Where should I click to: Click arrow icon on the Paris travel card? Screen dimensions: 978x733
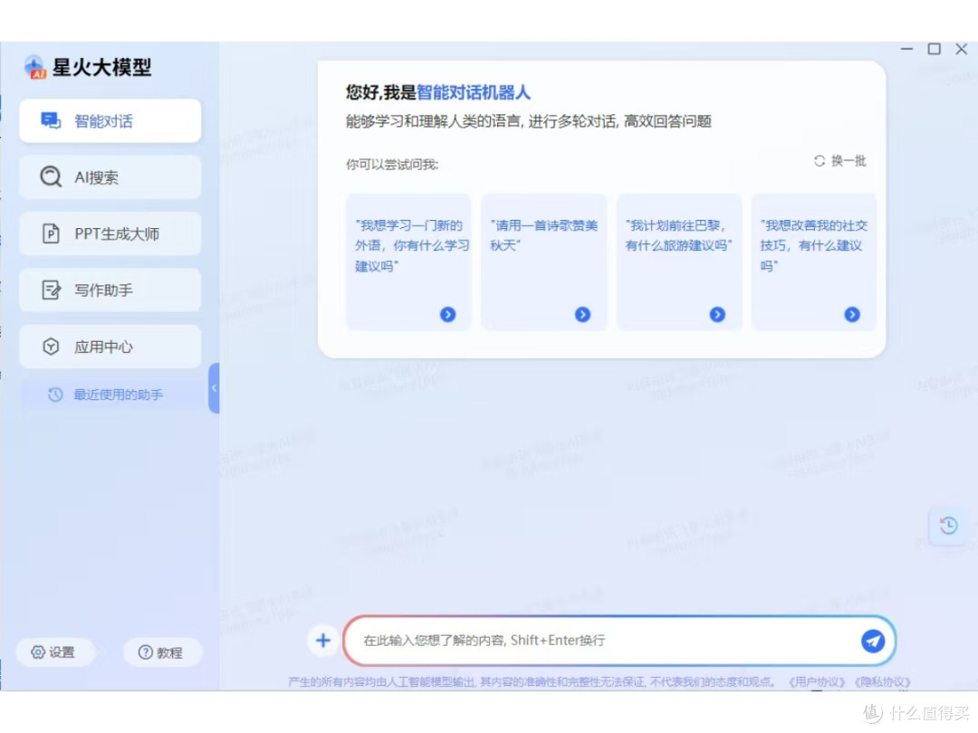coord(717,314)
